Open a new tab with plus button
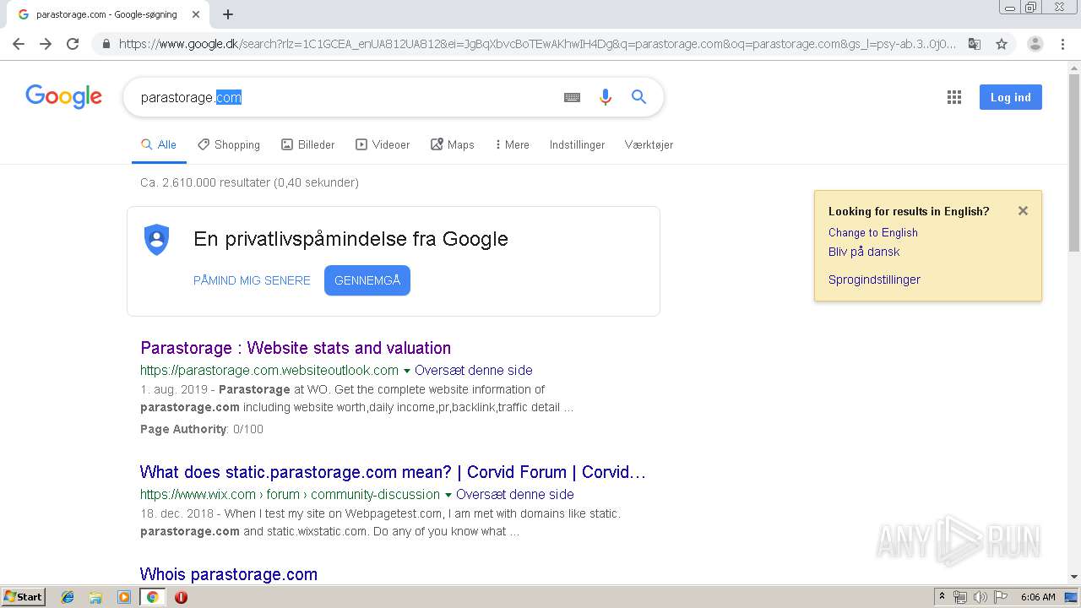1081x608 pixels. click(x=228, y=14)
